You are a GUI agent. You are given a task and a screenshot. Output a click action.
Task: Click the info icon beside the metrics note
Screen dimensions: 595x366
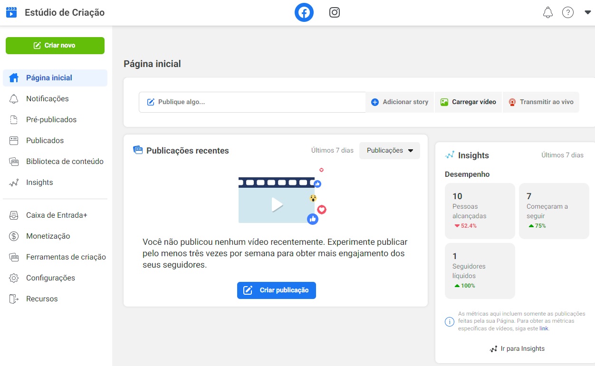(x=450, y=322)
